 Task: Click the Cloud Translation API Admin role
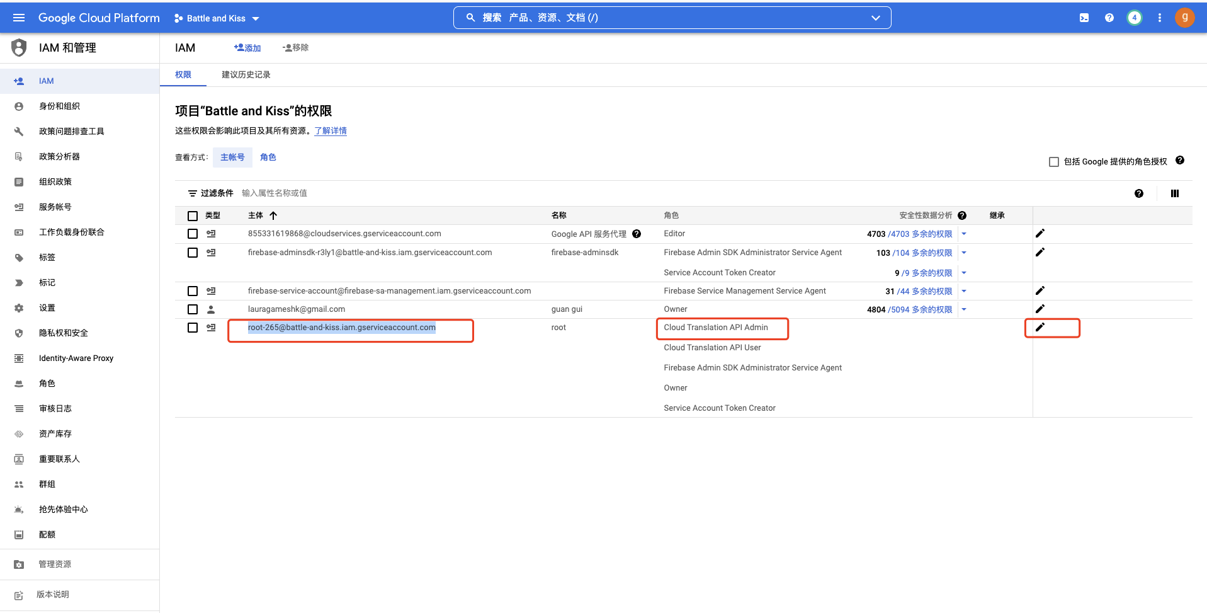coord(716,328)
